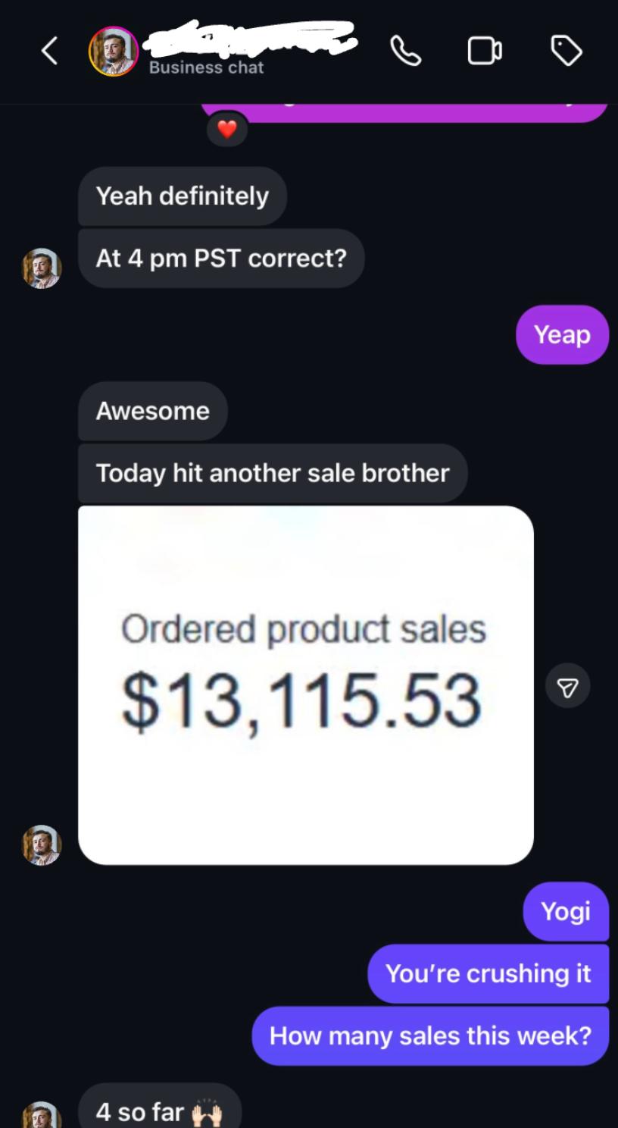The width and height of the screenshot is (618, 1128).
Task: Tap the "4 so far" message bubble
Action: 159,1111
